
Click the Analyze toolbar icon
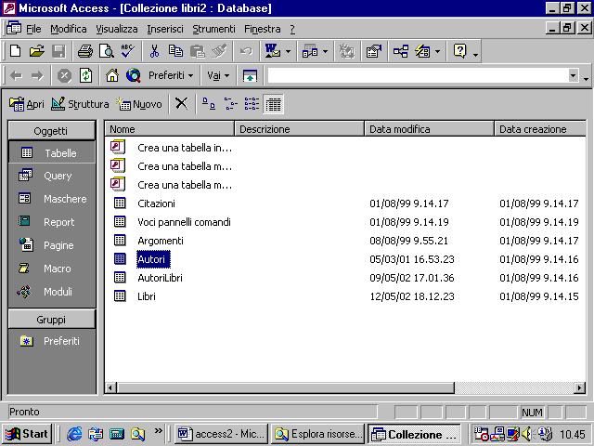(310, 51)
